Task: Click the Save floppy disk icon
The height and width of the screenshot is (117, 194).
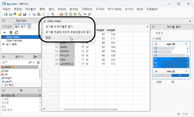Action: pyautogui.click(x=24, y=14)
